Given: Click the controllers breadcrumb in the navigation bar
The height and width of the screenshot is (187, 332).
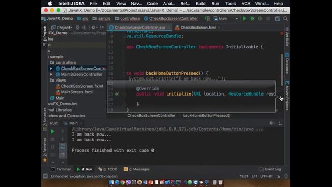Looking at the screenshot, I should 128,19.
